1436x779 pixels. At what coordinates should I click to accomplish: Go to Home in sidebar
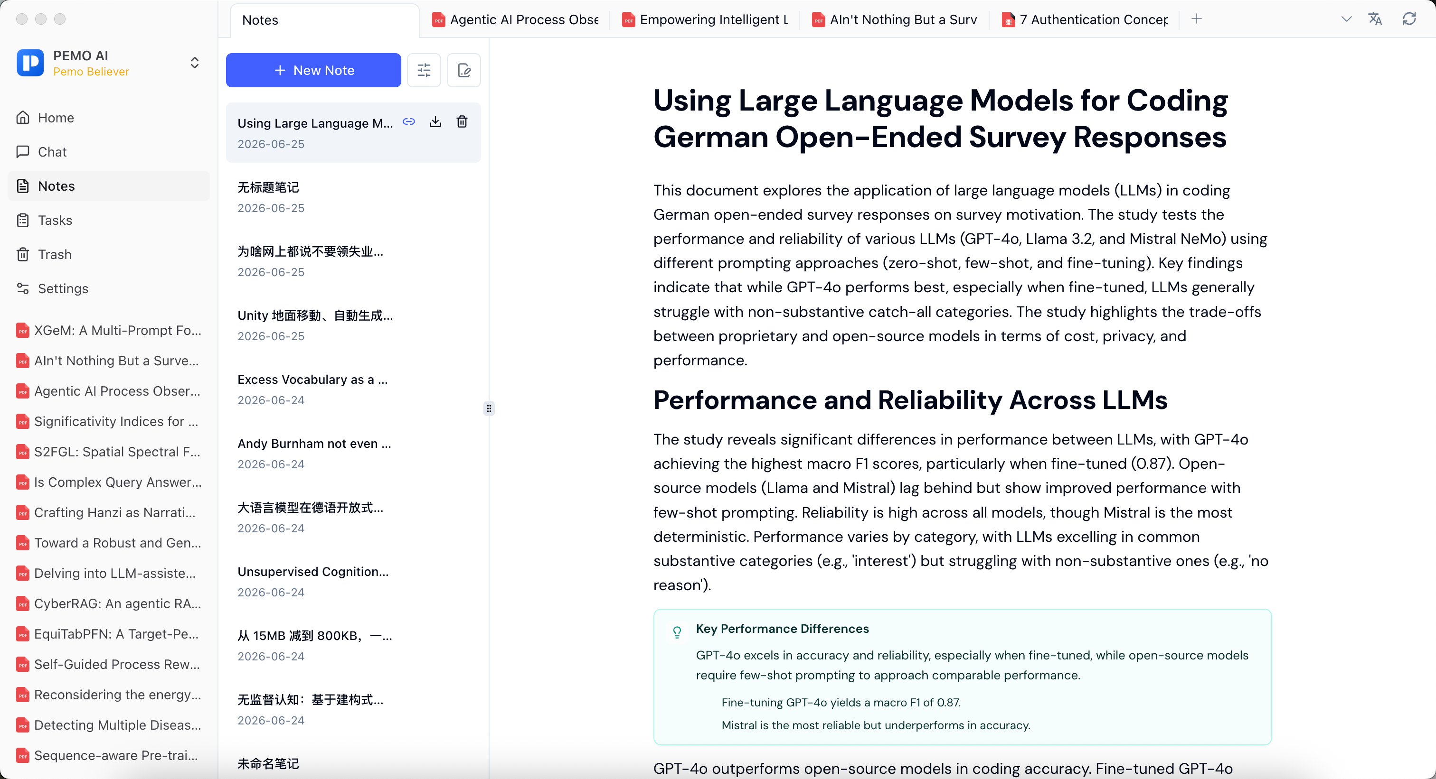click(109, 118)
